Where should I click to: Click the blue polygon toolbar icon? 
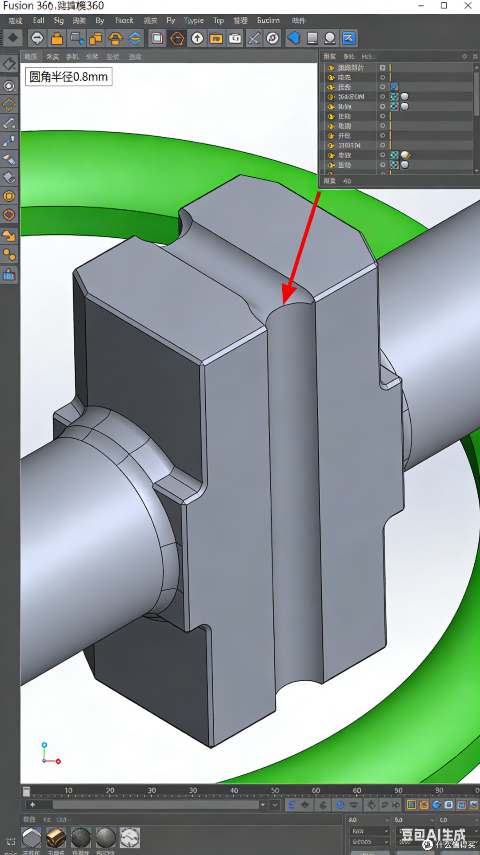coord(293,38)
